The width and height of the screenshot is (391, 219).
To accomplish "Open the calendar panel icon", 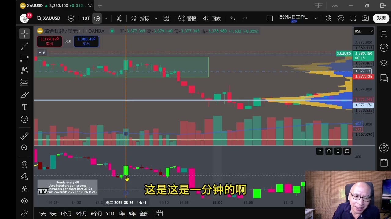I will click(384, 163).
